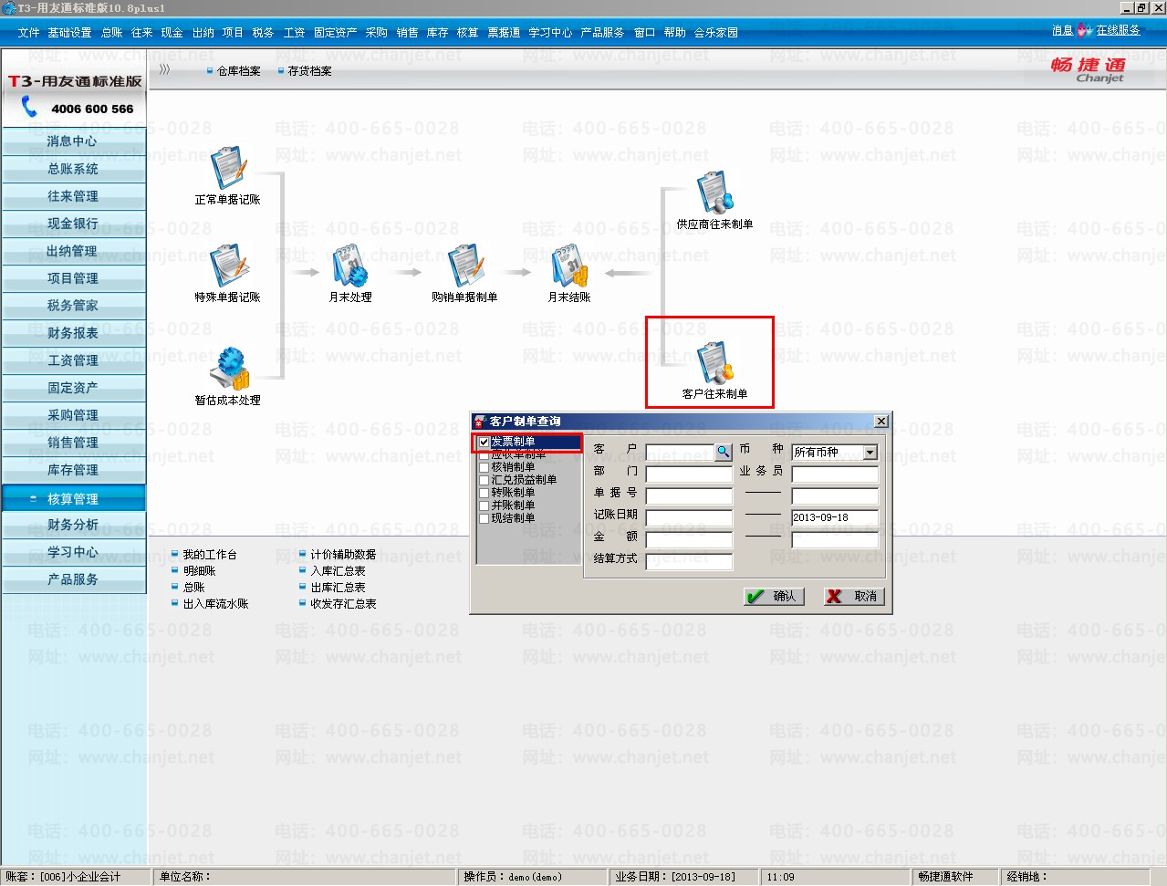
Task: Click the >>> collapse arrows near 仓库档案
Action: pyautogui.click(x=164, y=69)
